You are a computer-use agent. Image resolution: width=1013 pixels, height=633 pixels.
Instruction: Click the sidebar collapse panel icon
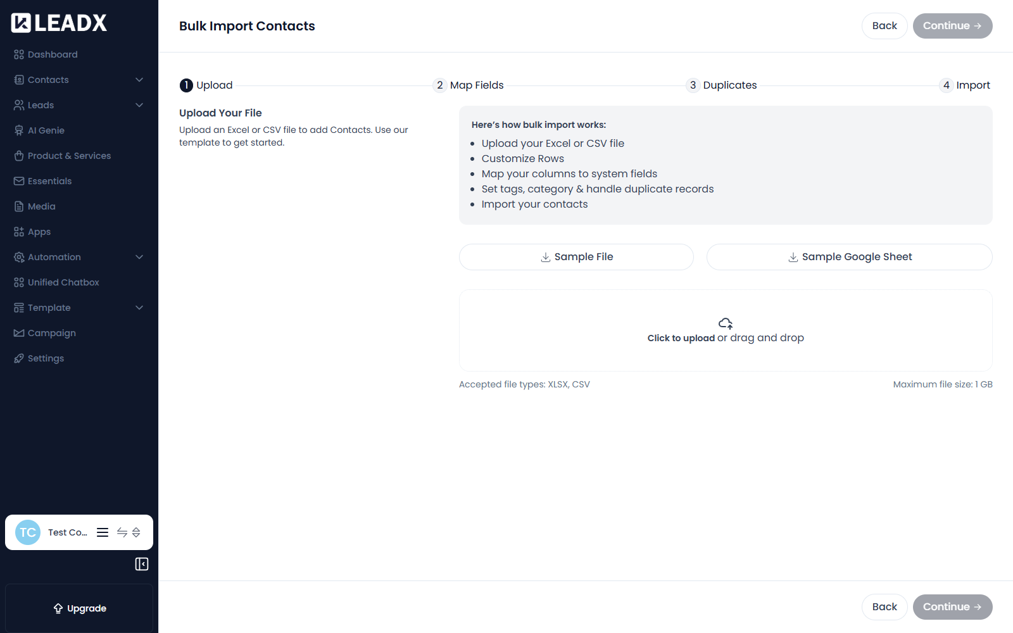point(142,564)
